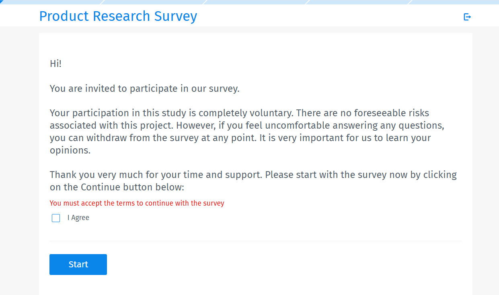Viewport: 499px width, 295px height.
Task: Click the Product Research Survey title
Action: point(118,16)
